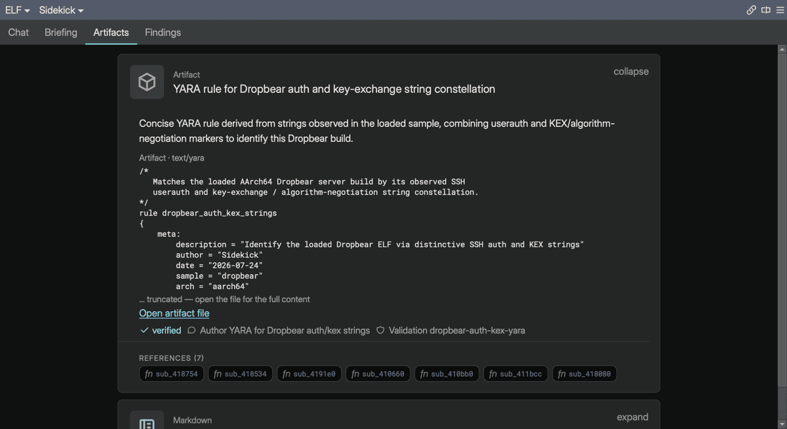Screen dimensions: 787x429
Task: Click the verified checkmark status
Action: [161, 331]
